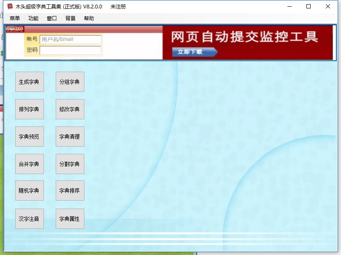The image size is (341, 255).
Task: Open the 功能 menu
Action: [33, 18]
